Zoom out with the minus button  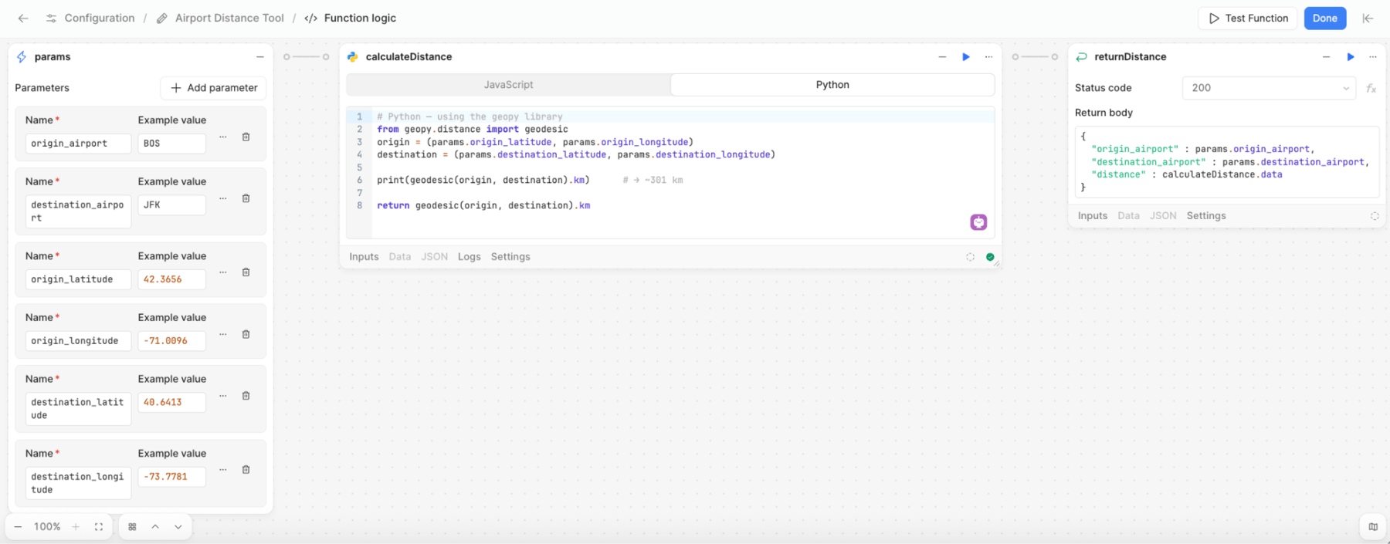coord(18,527)
